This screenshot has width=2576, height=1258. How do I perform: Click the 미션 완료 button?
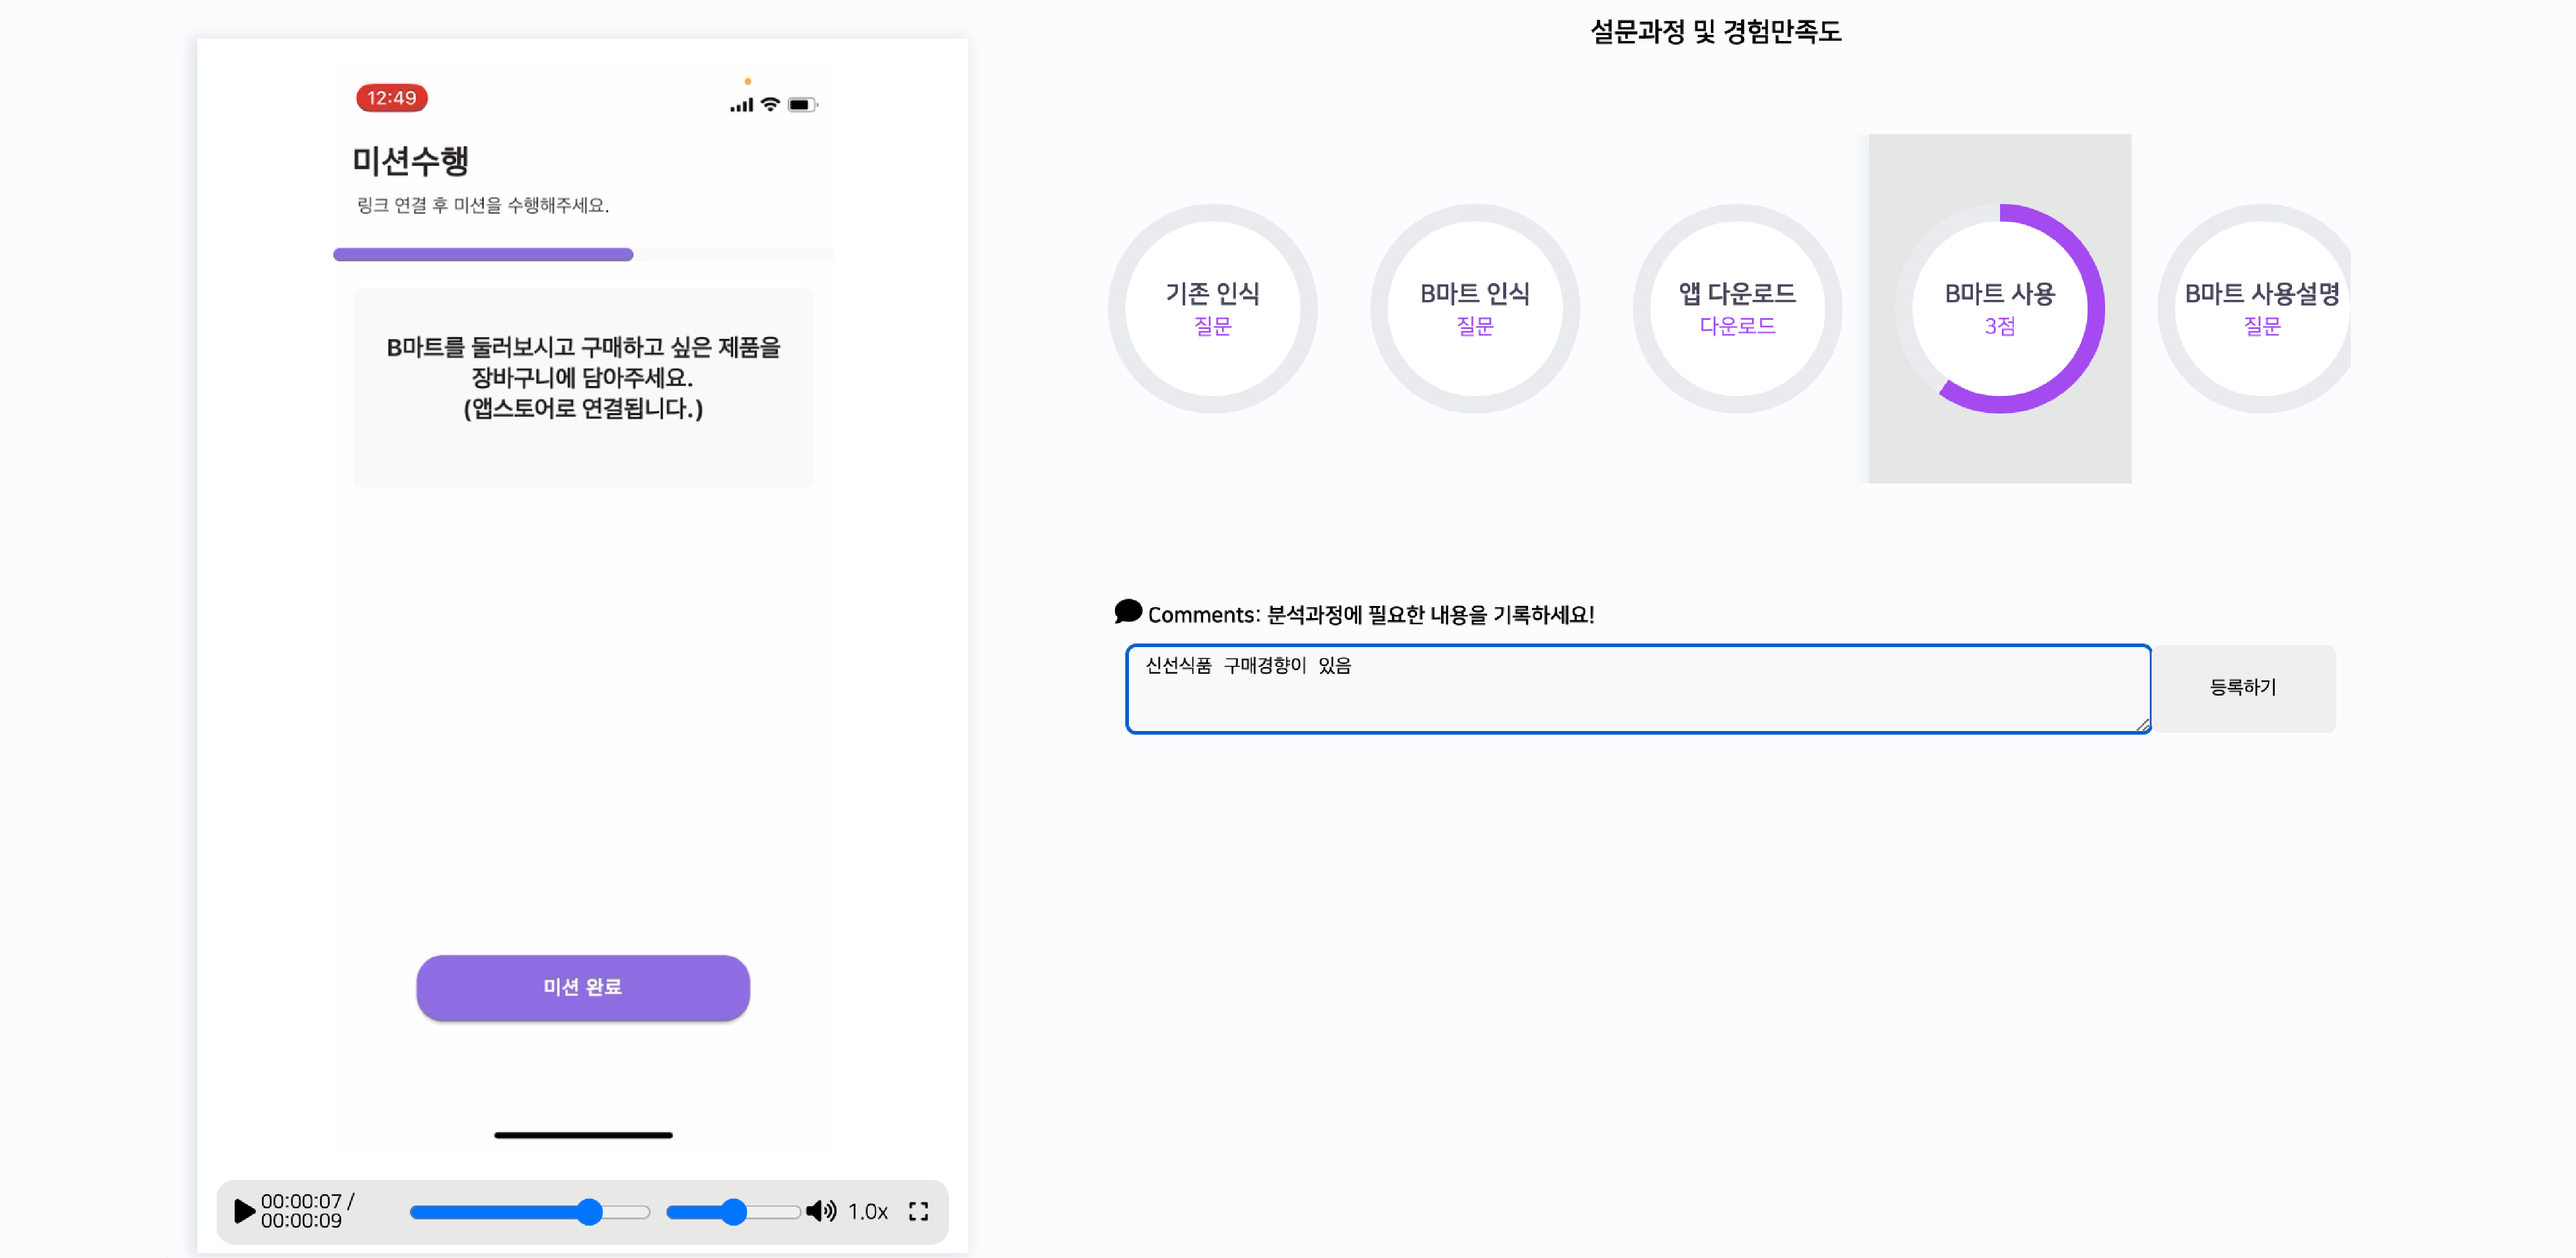583,987
